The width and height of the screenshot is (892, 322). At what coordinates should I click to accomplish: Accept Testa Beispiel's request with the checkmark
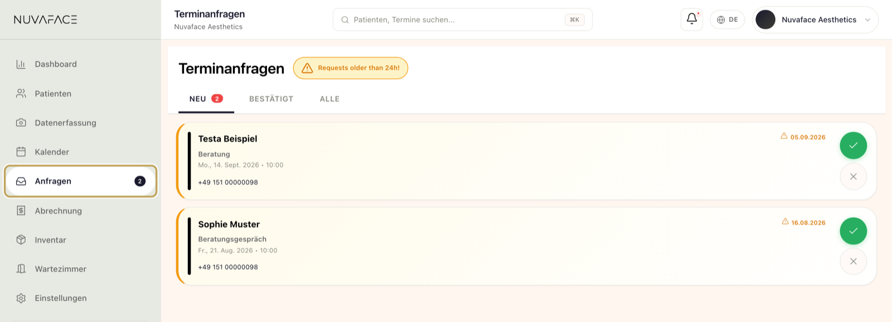[853, 146]
